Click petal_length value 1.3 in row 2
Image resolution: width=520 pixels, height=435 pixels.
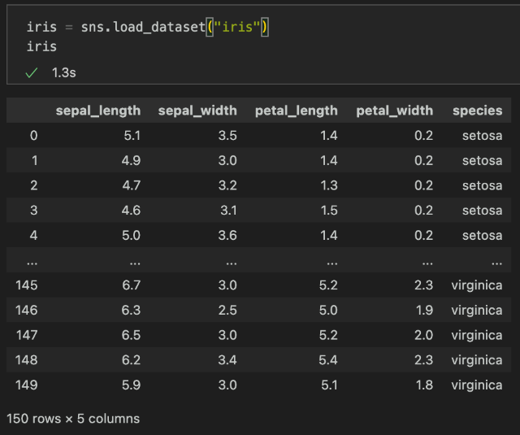329,185
